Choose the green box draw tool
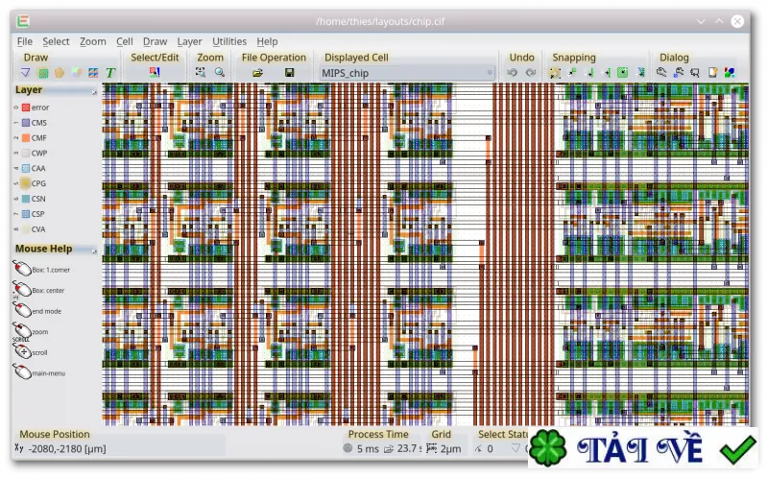Image resolution: width=768 pixels, height=478 pixels. pos(43,73)
